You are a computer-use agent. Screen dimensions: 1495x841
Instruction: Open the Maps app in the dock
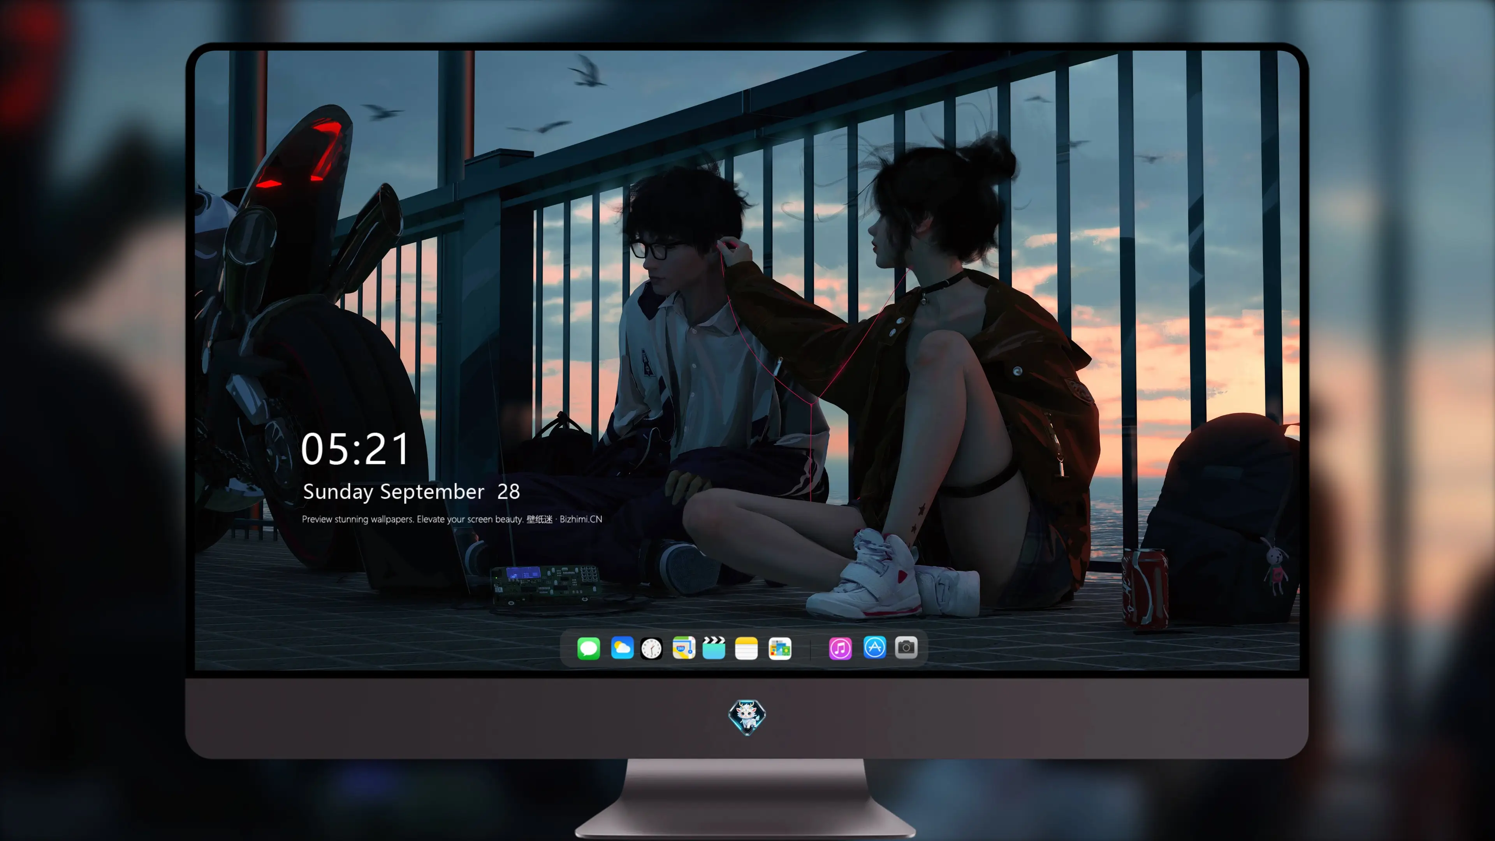(x=684, y=648)
